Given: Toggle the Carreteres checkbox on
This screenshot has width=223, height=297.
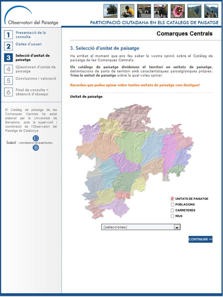Looking at the screenshot, I should tap(173, 210).
